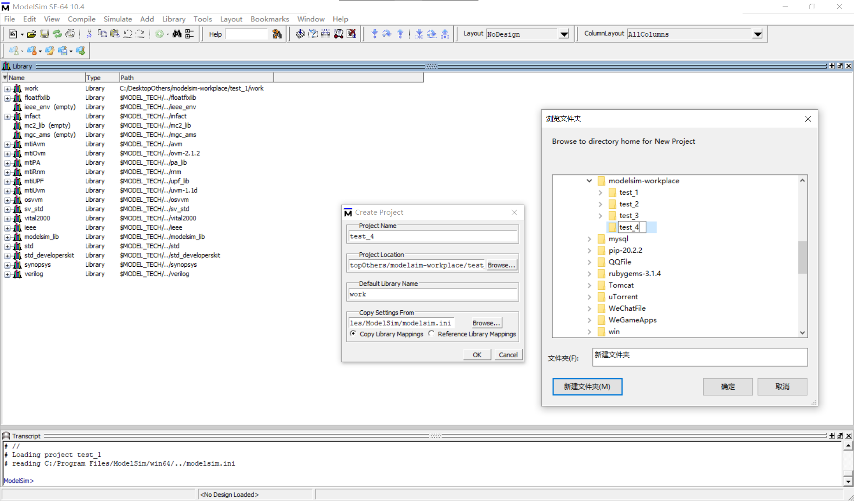Open the File menu
854x501 pixels.
[10, 19]
